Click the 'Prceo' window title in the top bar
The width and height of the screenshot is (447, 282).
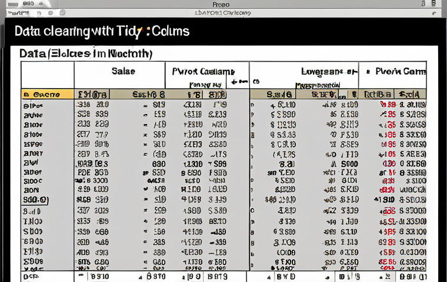click(x=221, y=5)
